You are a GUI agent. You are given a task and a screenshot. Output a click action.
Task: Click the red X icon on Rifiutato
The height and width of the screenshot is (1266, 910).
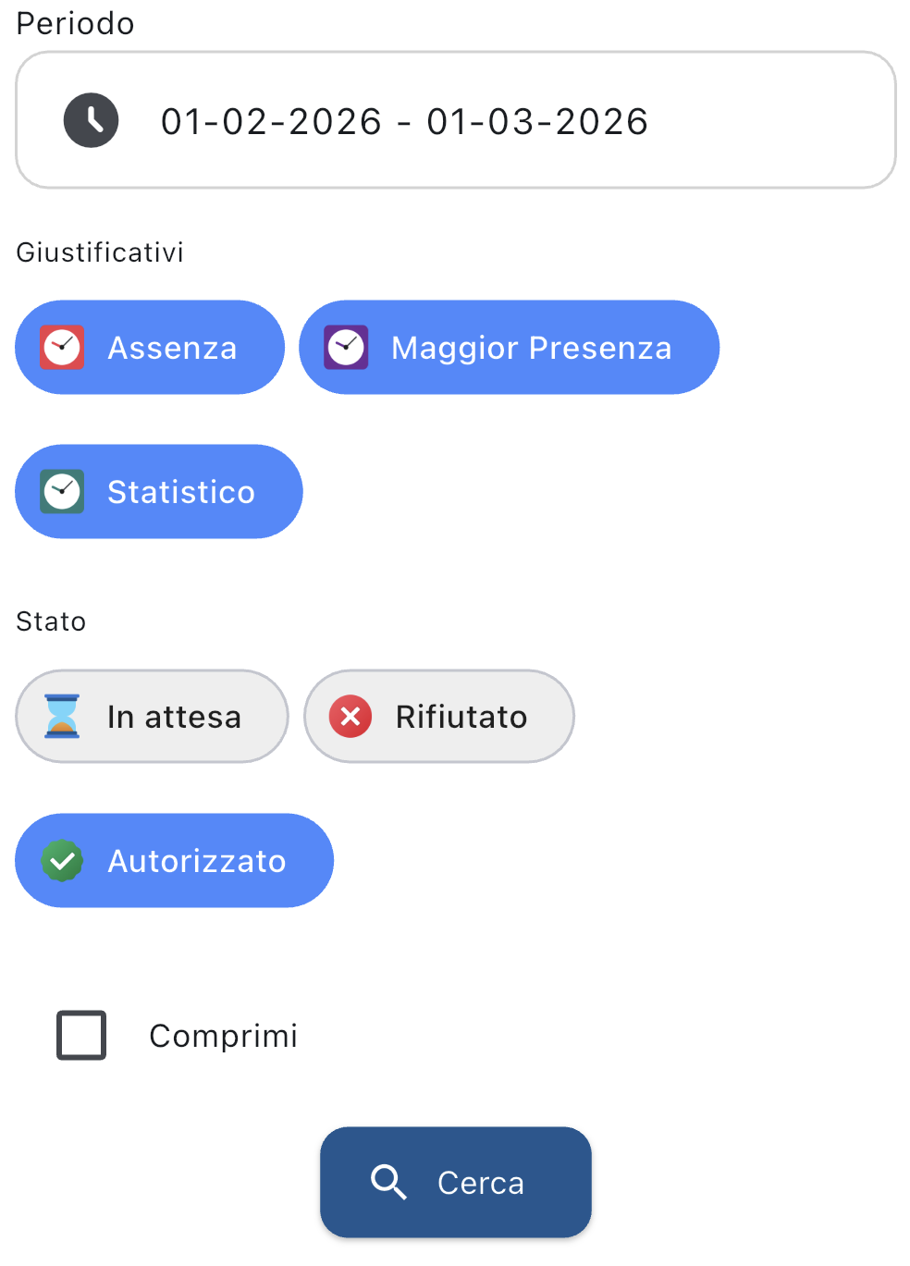coord(350,717)
